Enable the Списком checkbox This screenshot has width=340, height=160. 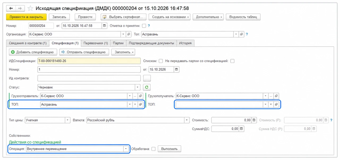(x=161, y=61)
